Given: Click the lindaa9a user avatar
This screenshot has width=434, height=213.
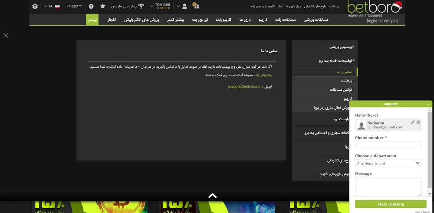Looking at the screenshot, I should 361,125.
